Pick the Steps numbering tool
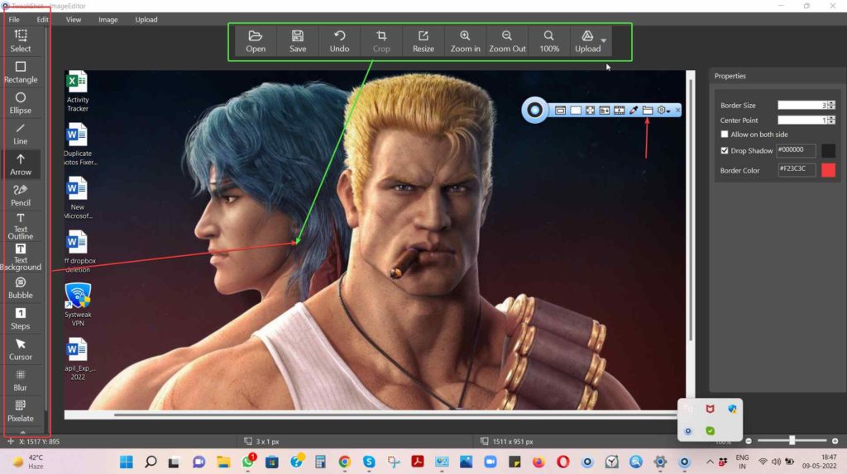 click(21, 319)
